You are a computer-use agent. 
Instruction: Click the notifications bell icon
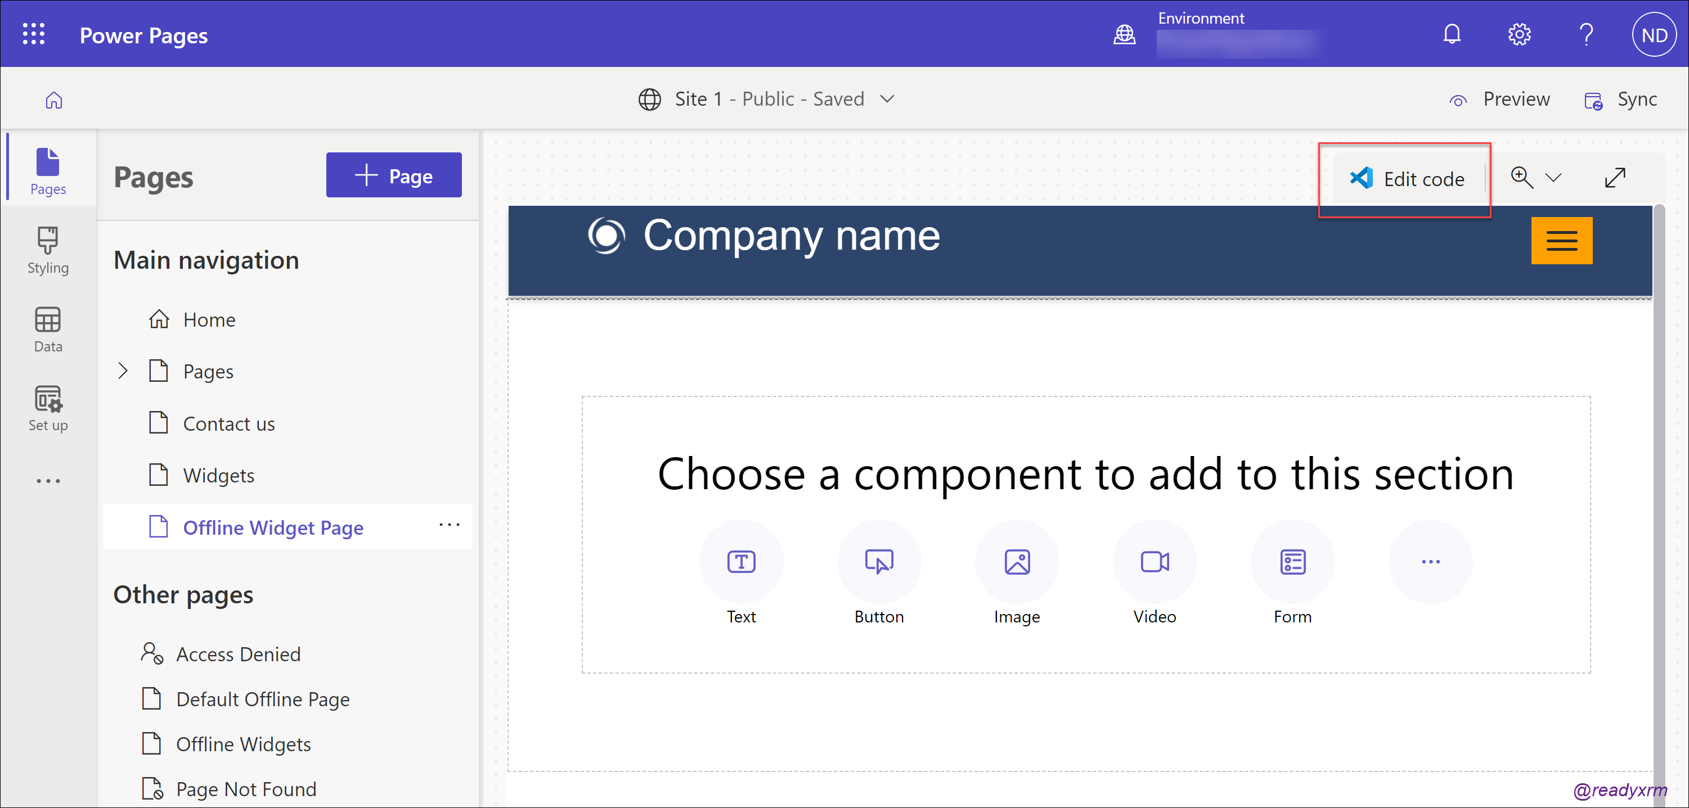pos(1452,34)
